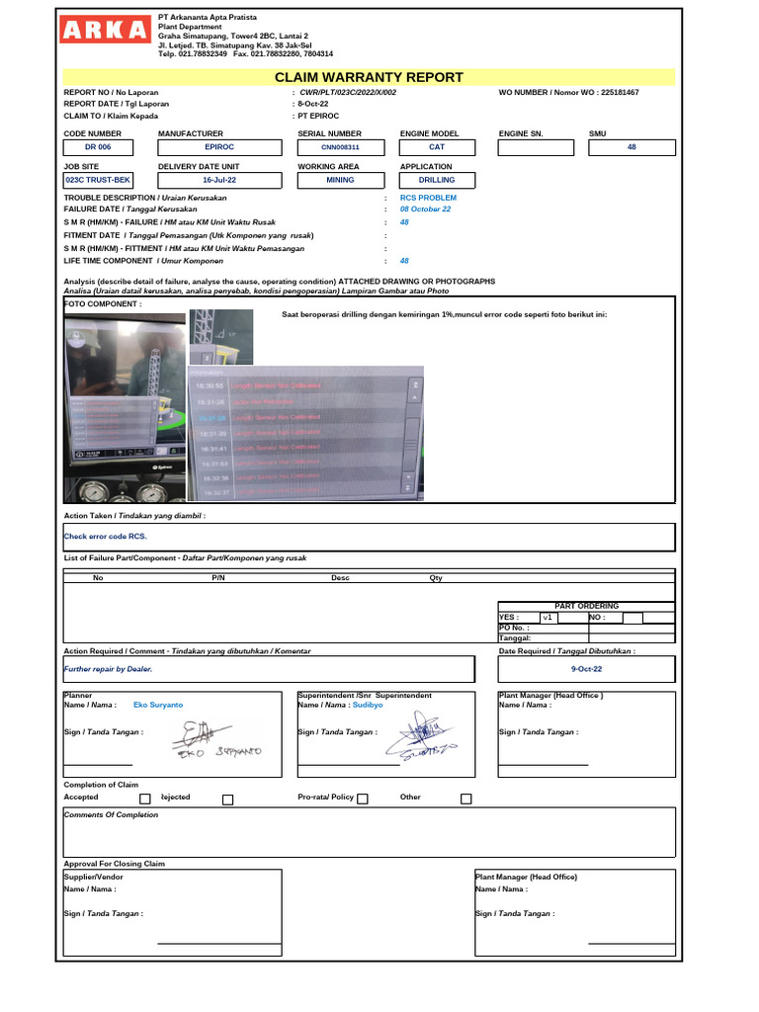
Task: Select the SMU field with value 48
Action: 632,148
